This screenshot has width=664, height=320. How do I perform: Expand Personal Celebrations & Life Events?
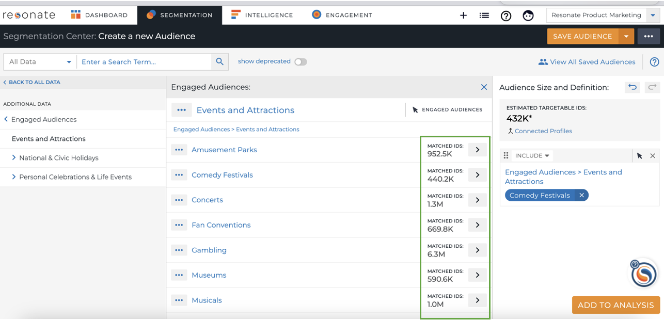14,177
